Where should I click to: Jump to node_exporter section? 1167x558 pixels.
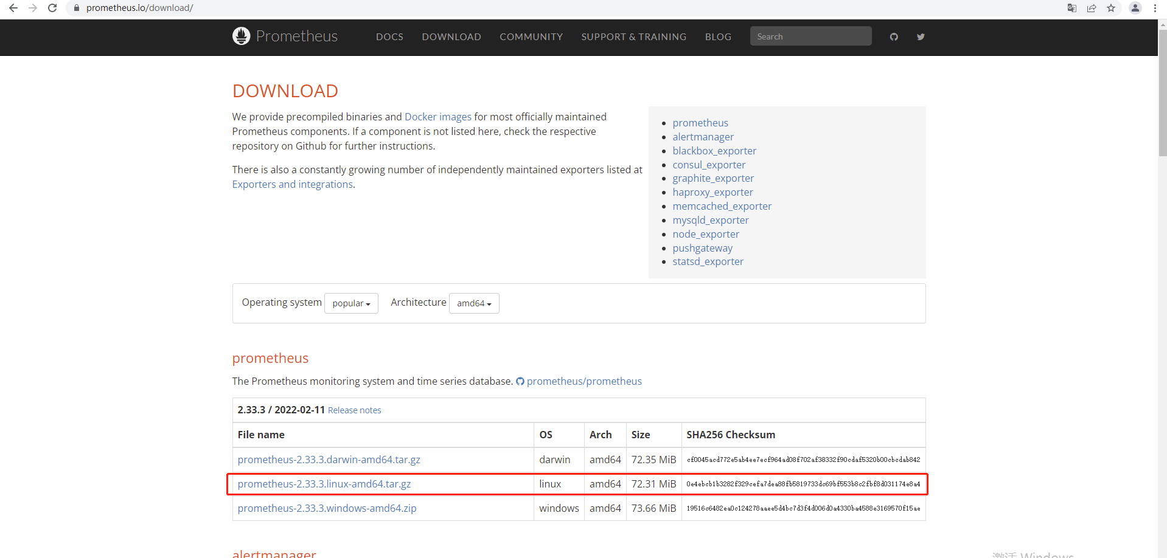coord(706,234)
